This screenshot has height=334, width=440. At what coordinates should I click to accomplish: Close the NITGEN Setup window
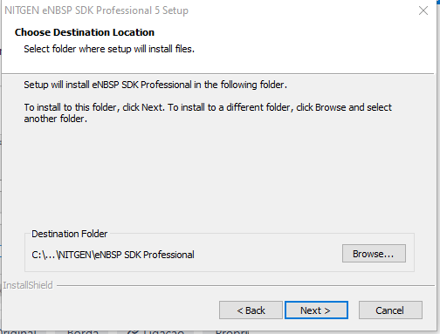(423, 10)
